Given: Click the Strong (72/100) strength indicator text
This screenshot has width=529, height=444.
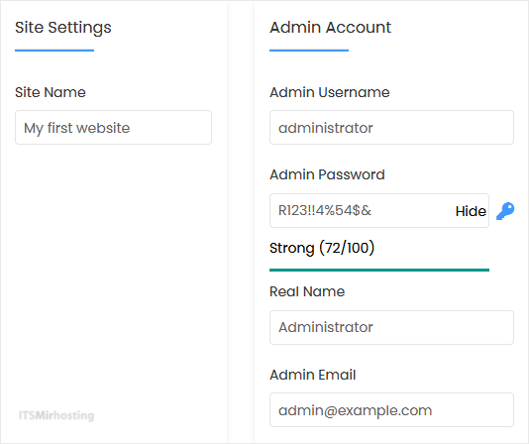Looking at the screenshot, I should (x=322, y=248).
